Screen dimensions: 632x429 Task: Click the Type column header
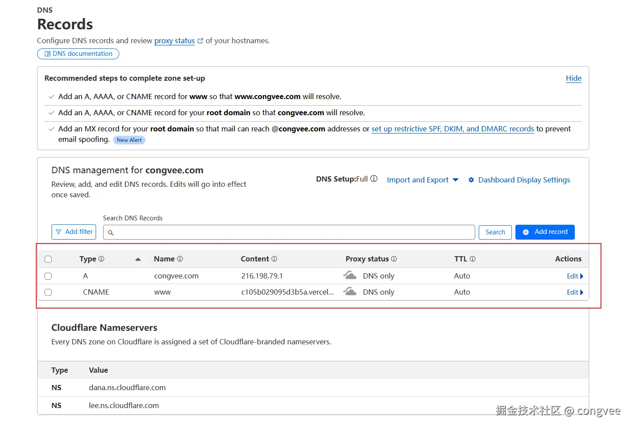(x=88, y=259)
